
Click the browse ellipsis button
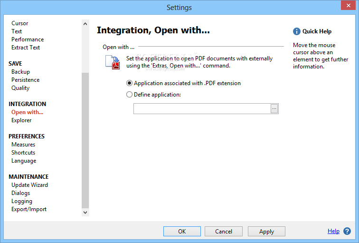[x=274, y=109]
